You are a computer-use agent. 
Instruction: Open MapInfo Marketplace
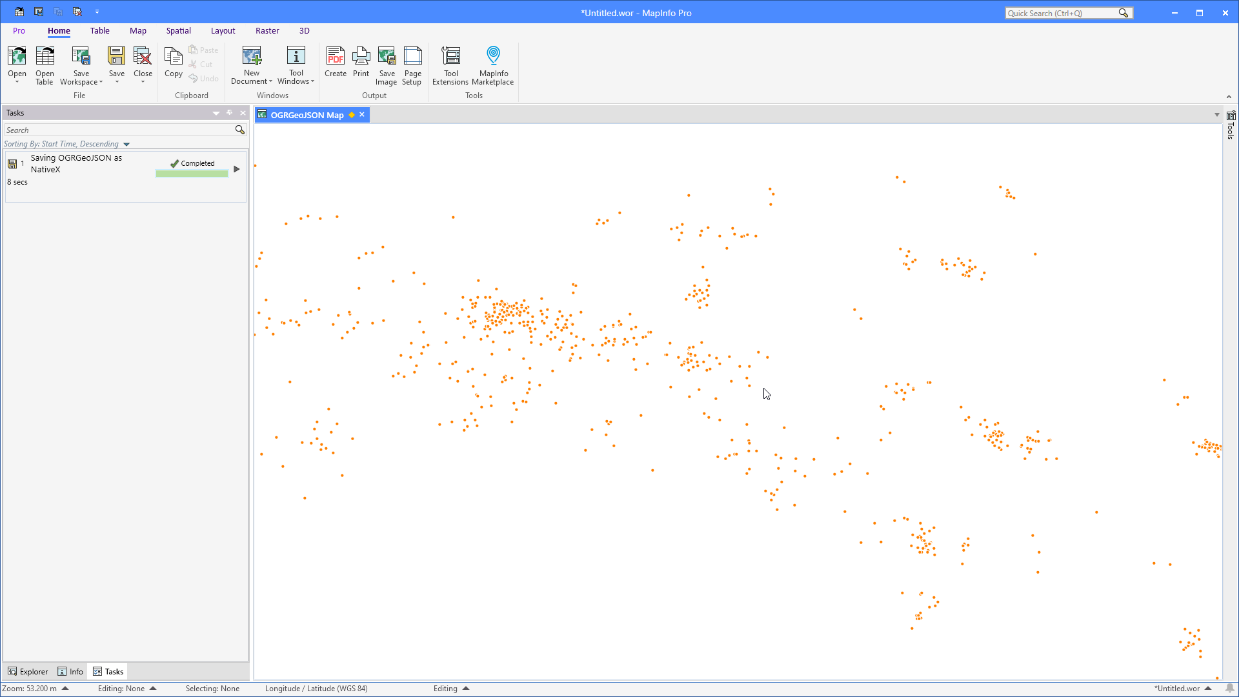pyautogui.click(x=493, y=65)
